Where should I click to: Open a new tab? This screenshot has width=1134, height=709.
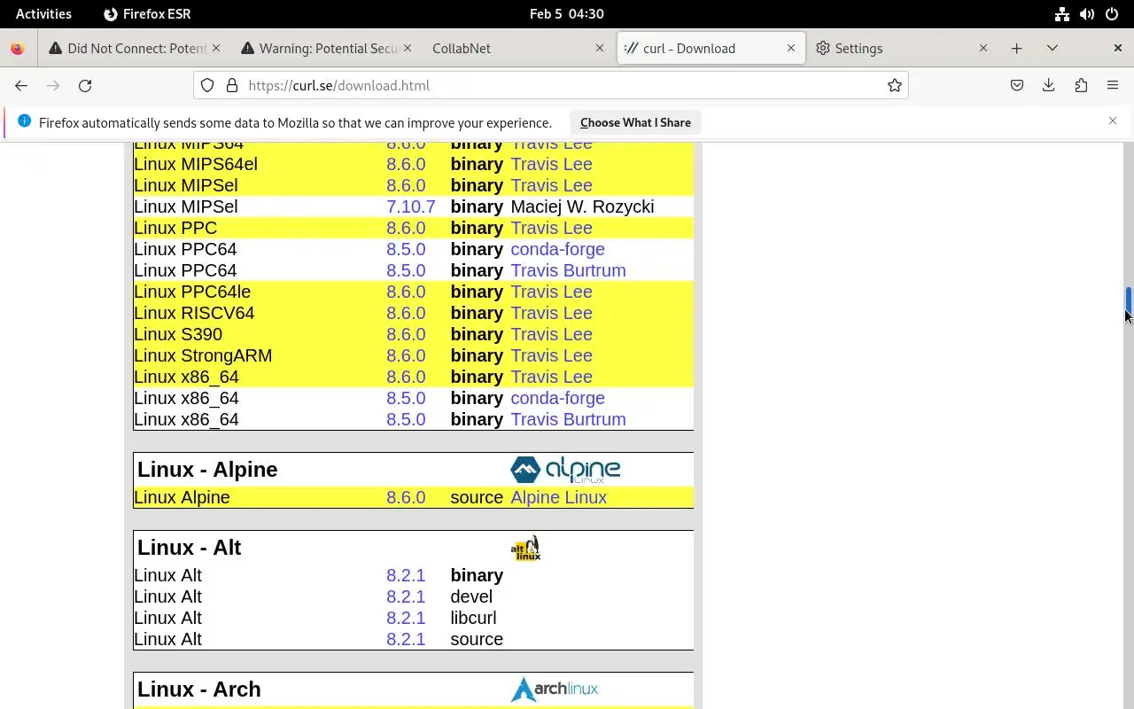(1017, 49)
